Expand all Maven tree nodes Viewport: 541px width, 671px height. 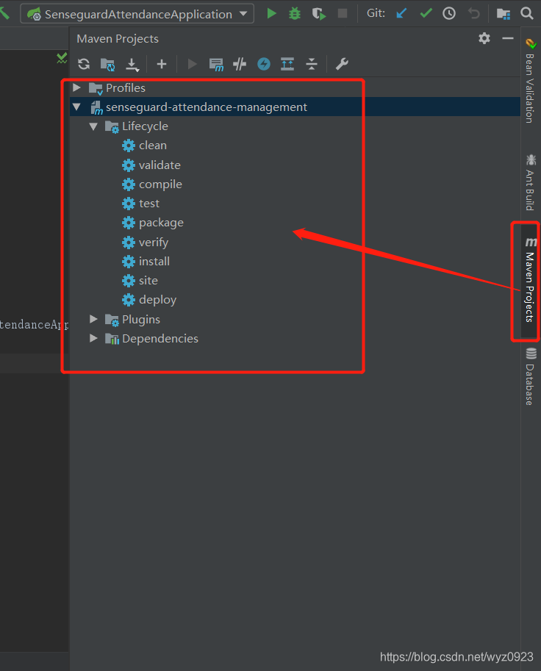tap(287, 64)
